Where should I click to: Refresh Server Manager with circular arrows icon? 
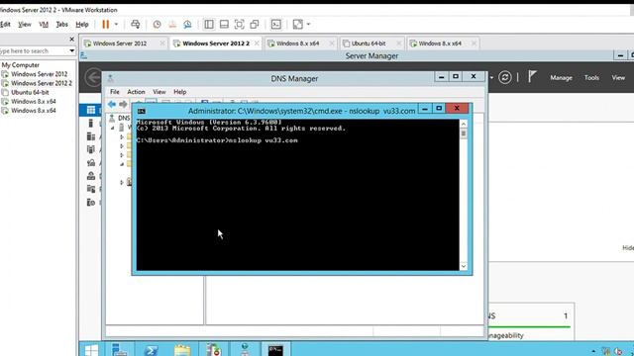pos(504,77)
